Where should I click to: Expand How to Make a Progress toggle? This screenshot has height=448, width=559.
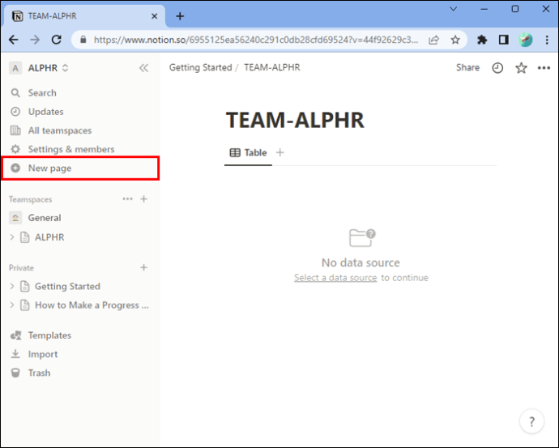[12, 305]
